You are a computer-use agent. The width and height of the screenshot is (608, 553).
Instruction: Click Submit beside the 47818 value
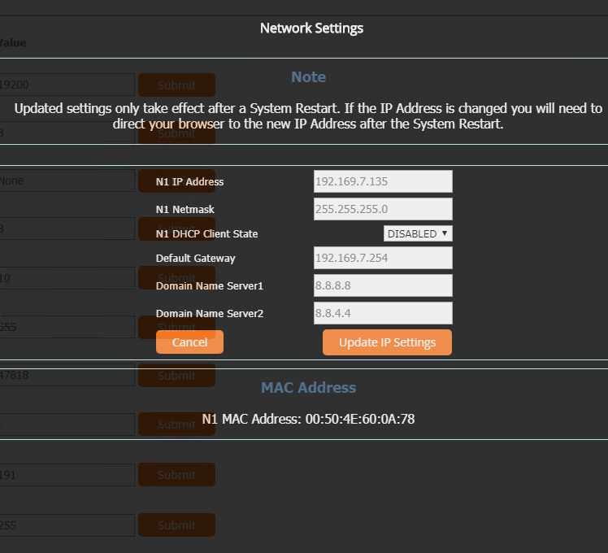(176, 376)
